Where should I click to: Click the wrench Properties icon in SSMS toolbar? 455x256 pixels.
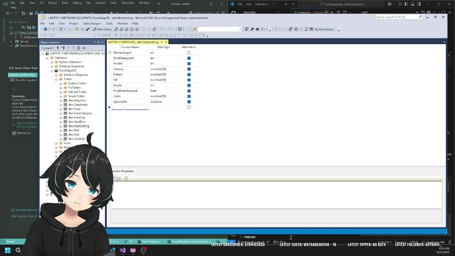[252, 29]
